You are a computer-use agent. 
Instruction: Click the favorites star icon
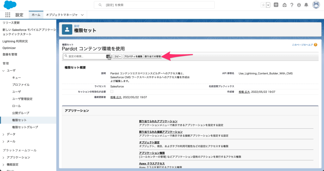coord(263,5)
